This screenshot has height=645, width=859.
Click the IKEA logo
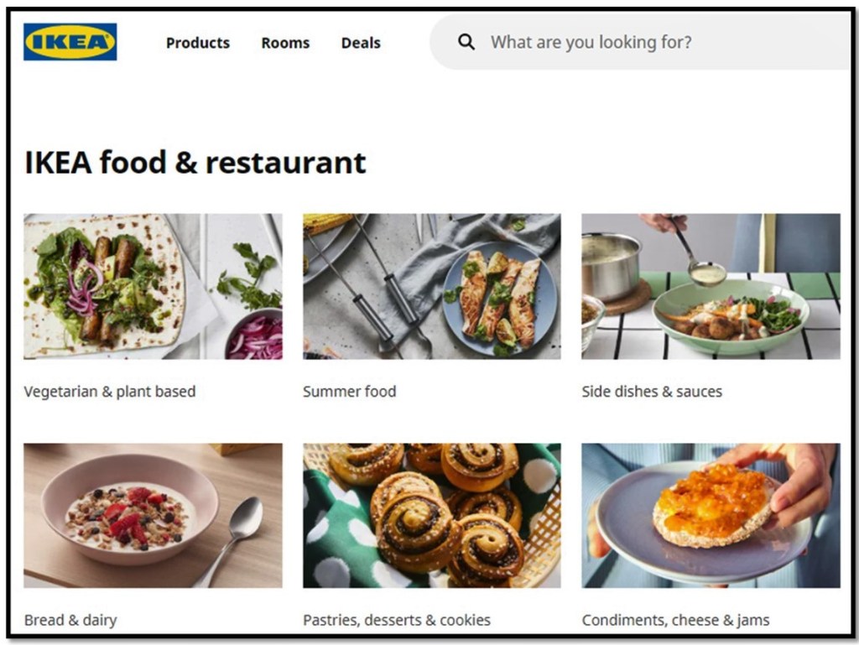tap(70, 42)
